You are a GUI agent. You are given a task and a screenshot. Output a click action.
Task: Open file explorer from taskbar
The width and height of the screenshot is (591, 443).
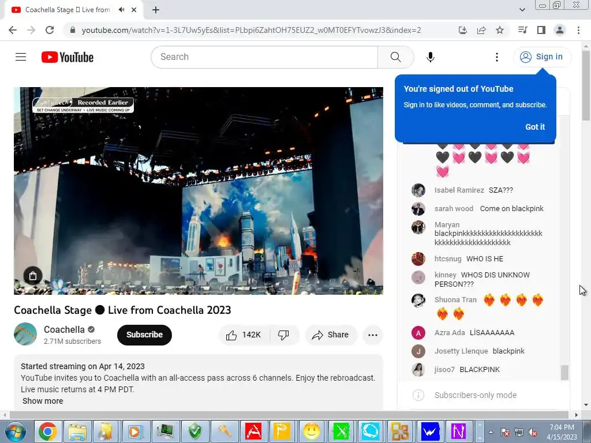(x=77, y=431)
